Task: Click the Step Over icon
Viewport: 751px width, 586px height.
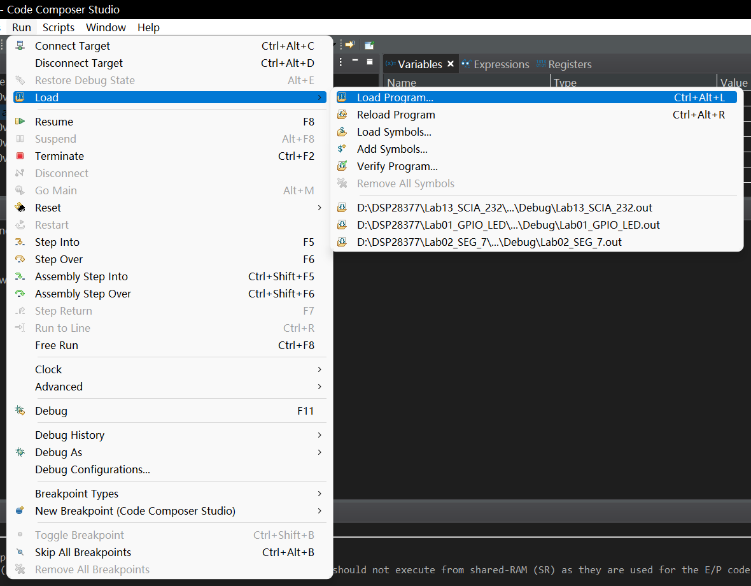Action: tap(20, 259)
